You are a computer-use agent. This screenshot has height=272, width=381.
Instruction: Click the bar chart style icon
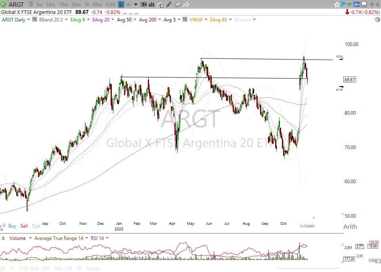[x=151, y=4]
